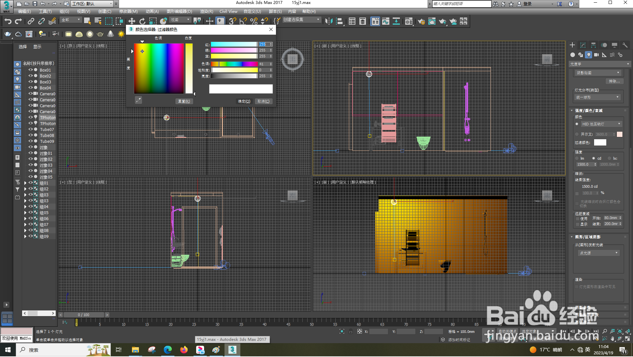The width and height of the screenshot is (633, 357).
Task: Click the 确定(O) button in color selector
Action: click(x=244, y=102)
